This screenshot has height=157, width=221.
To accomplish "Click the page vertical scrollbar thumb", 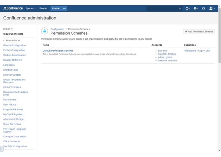I will [219, 35].
